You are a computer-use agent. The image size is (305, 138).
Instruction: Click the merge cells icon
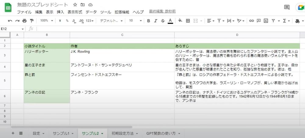pos(196,21)
